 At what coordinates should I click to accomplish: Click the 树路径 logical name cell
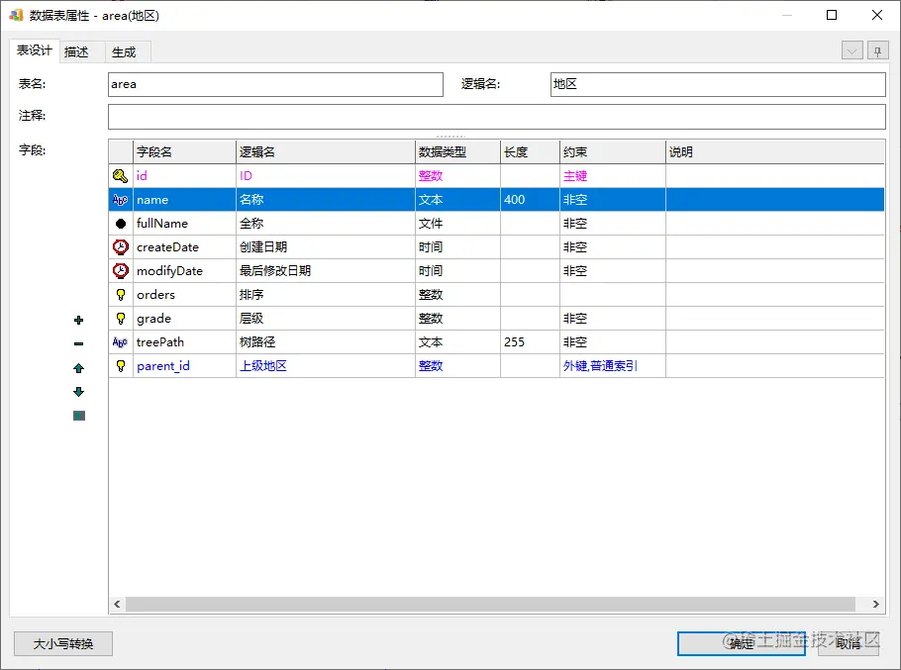[325, 342]
